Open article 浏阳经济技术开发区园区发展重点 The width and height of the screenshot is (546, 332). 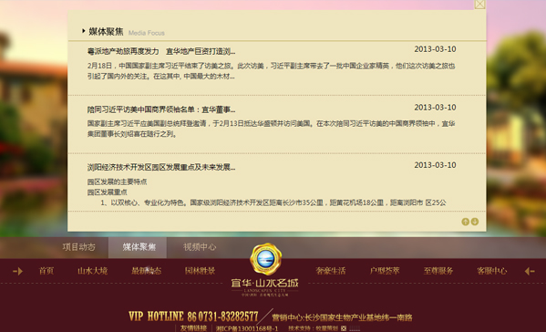coord(161,167)
